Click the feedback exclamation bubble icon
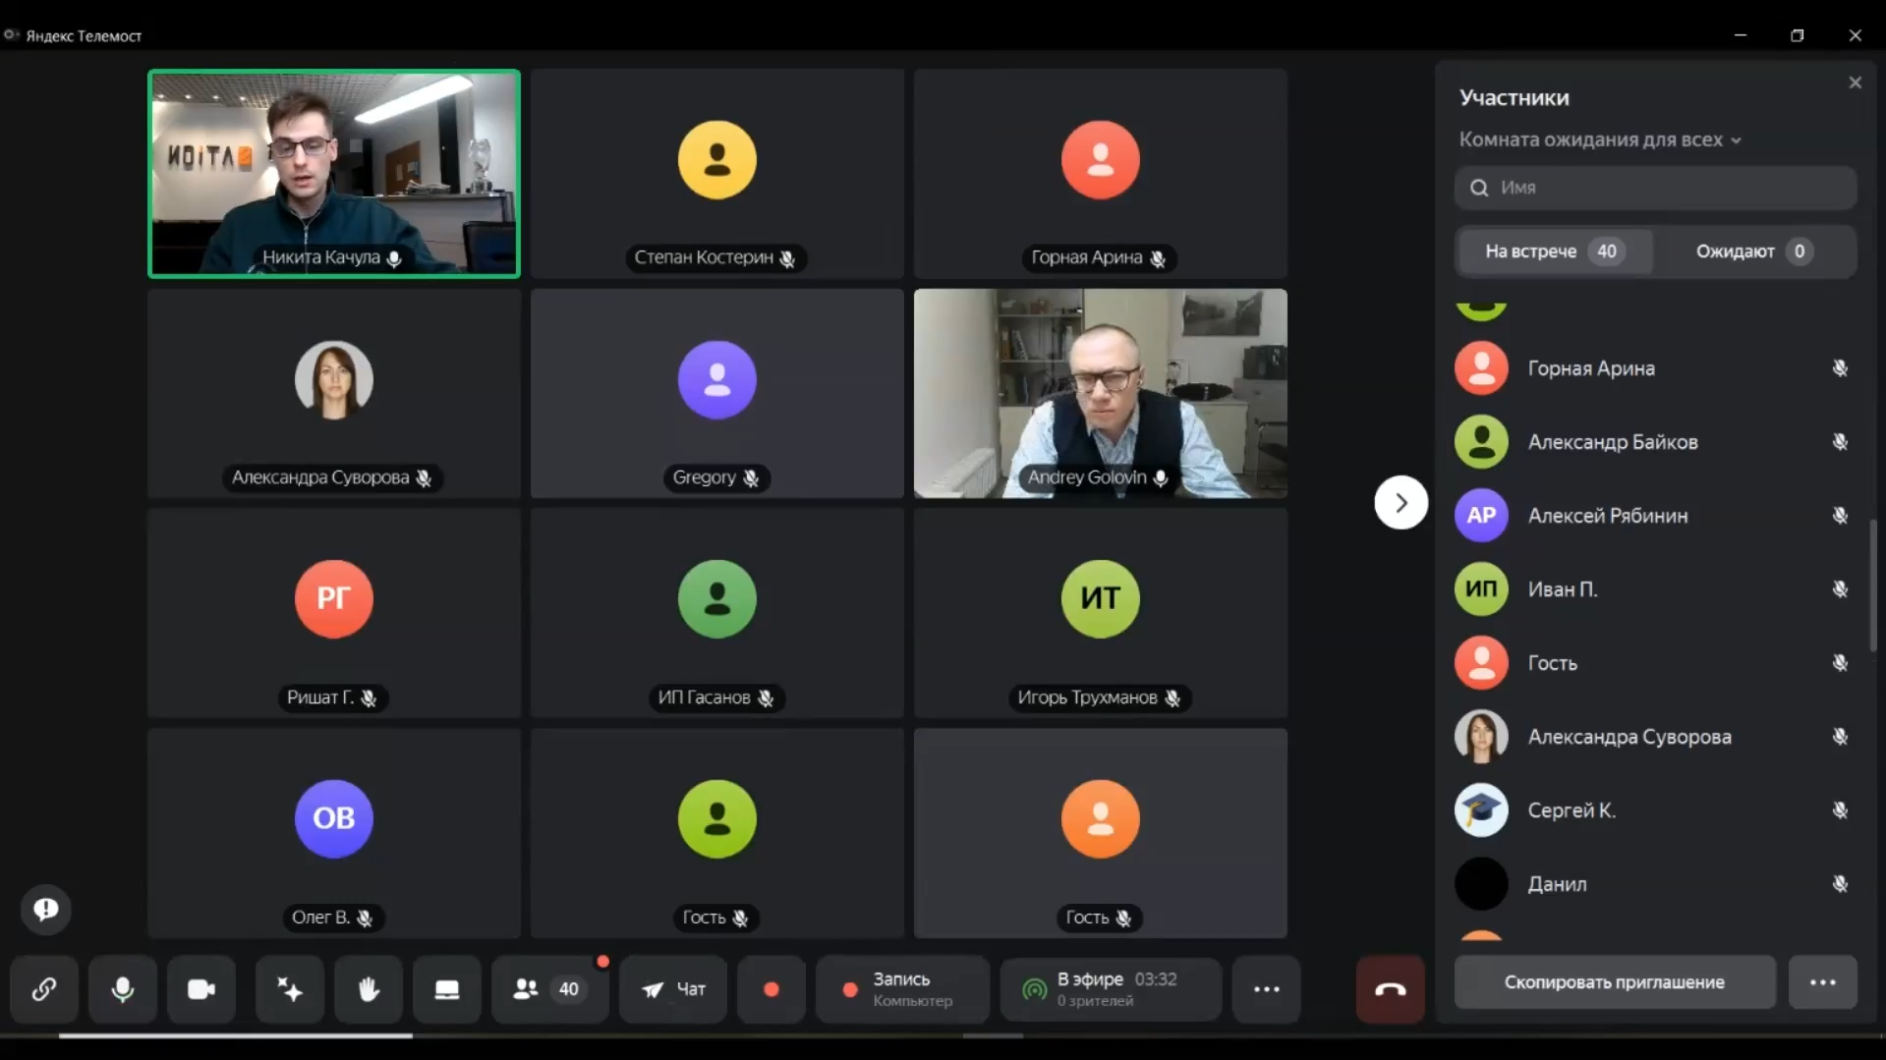The width and height of the screenshot is (1886, 1060). (46, 910)
